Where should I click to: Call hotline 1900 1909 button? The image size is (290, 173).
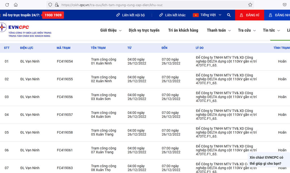pyautogui.click(x=53, y=15)
